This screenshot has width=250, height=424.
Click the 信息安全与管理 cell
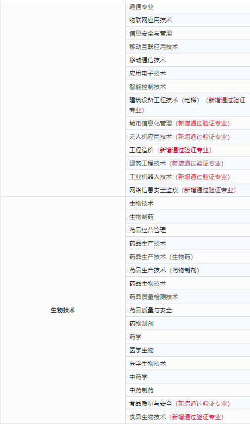pos(188,33)
